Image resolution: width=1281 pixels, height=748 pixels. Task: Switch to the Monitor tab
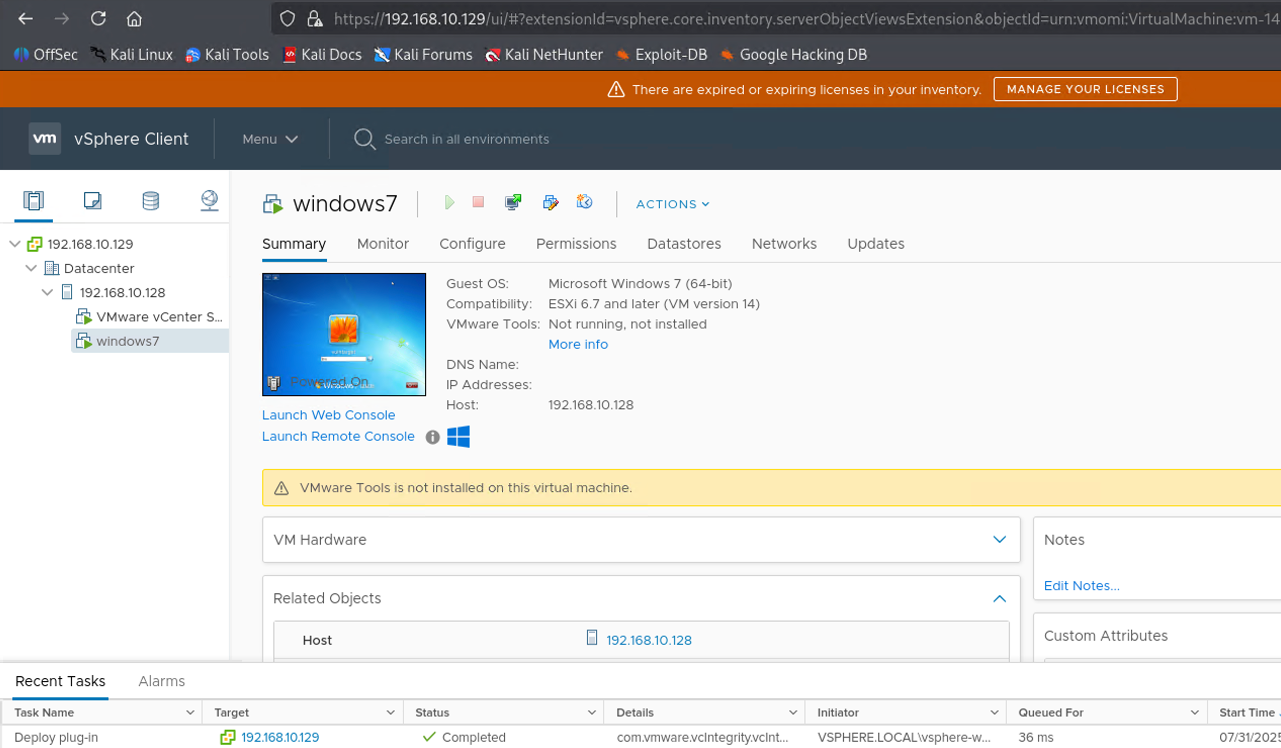(x=383, y=244)
